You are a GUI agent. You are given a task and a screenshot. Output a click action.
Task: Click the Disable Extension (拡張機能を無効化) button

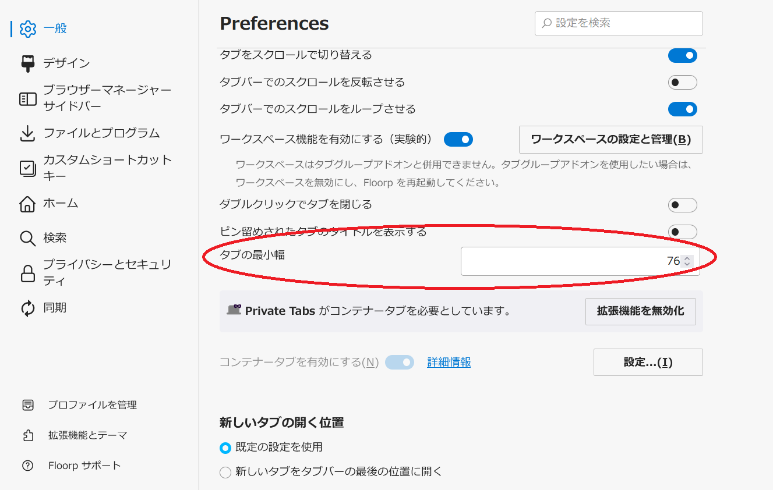[641, 311]
